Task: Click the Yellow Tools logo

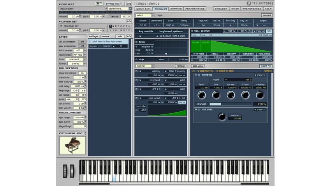Action: click(x=260, y=3)
